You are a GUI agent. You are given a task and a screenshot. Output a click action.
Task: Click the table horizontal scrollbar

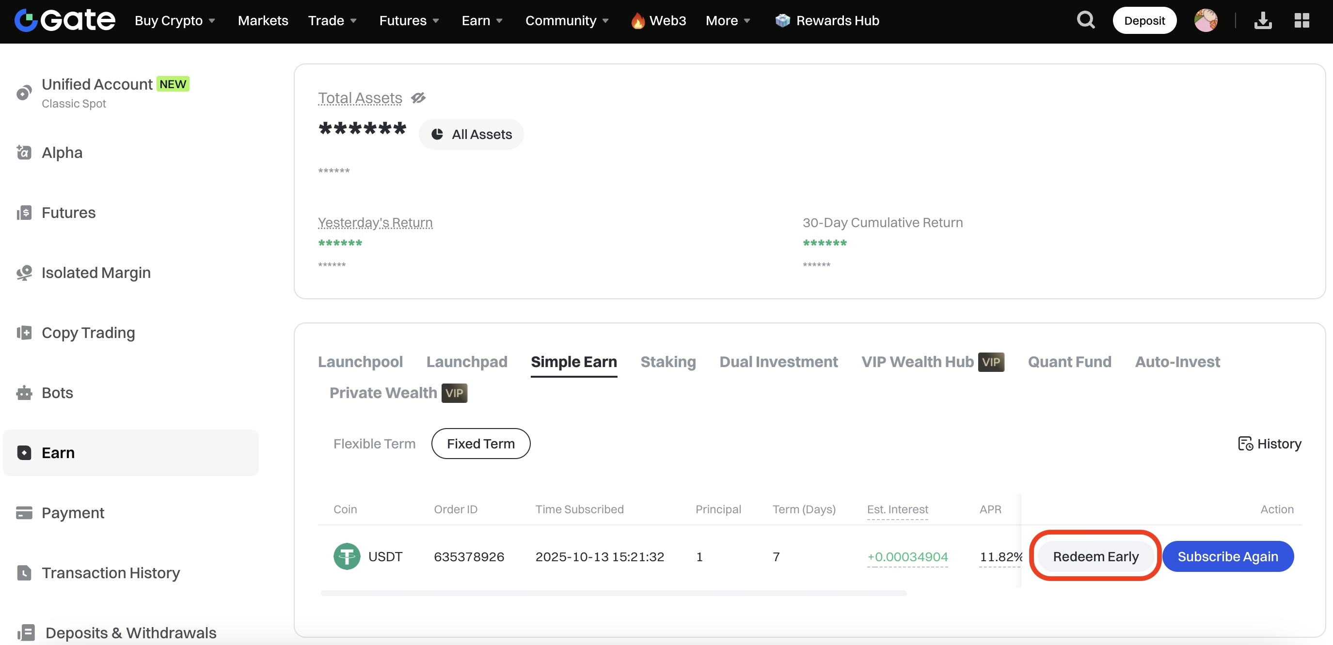(x=613, y=593)
